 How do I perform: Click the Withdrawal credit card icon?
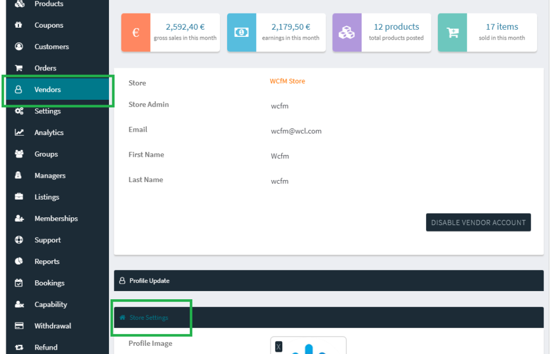pos(19,326)
